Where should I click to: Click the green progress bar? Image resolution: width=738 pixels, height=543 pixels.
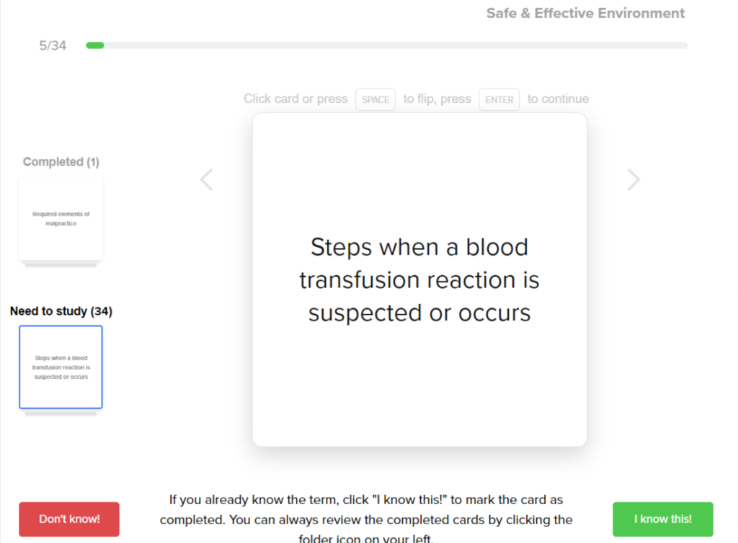point(95,45)
